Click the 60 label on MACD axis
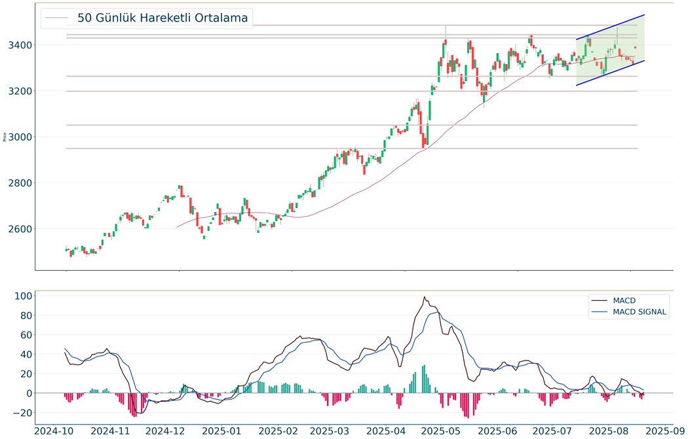 [x=26, y=335]
